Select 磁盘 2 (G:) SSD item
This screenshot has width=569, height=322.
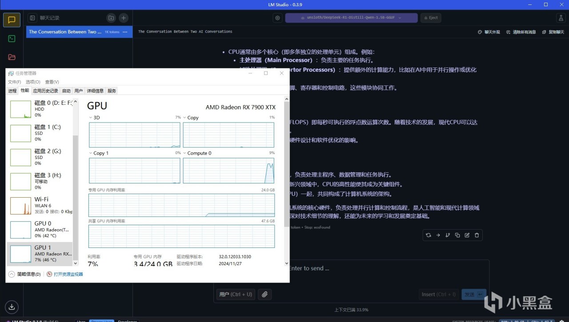[40, 157]
